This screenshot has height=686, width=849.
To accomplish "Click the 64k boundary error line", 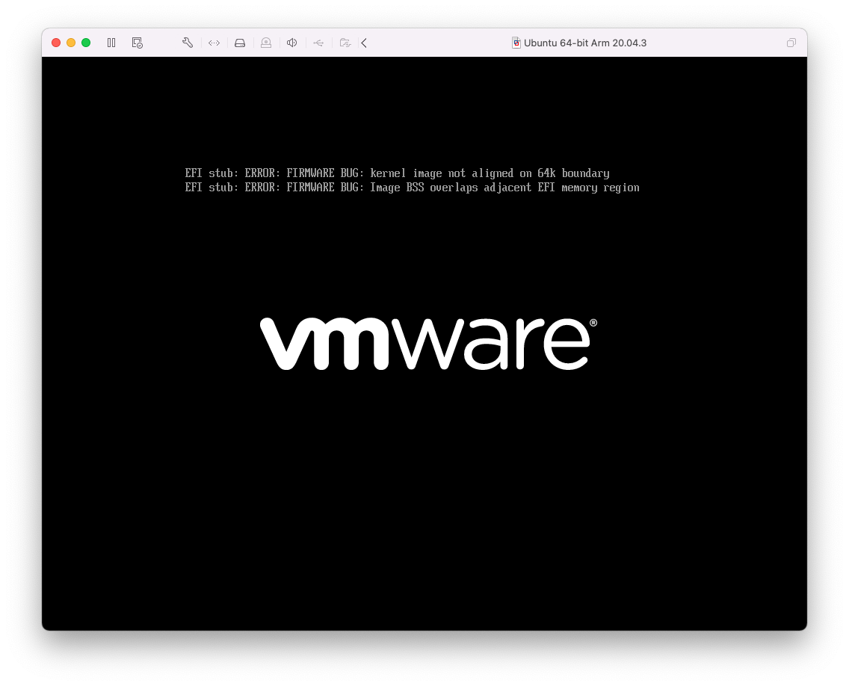I will [x=397, y=173].
